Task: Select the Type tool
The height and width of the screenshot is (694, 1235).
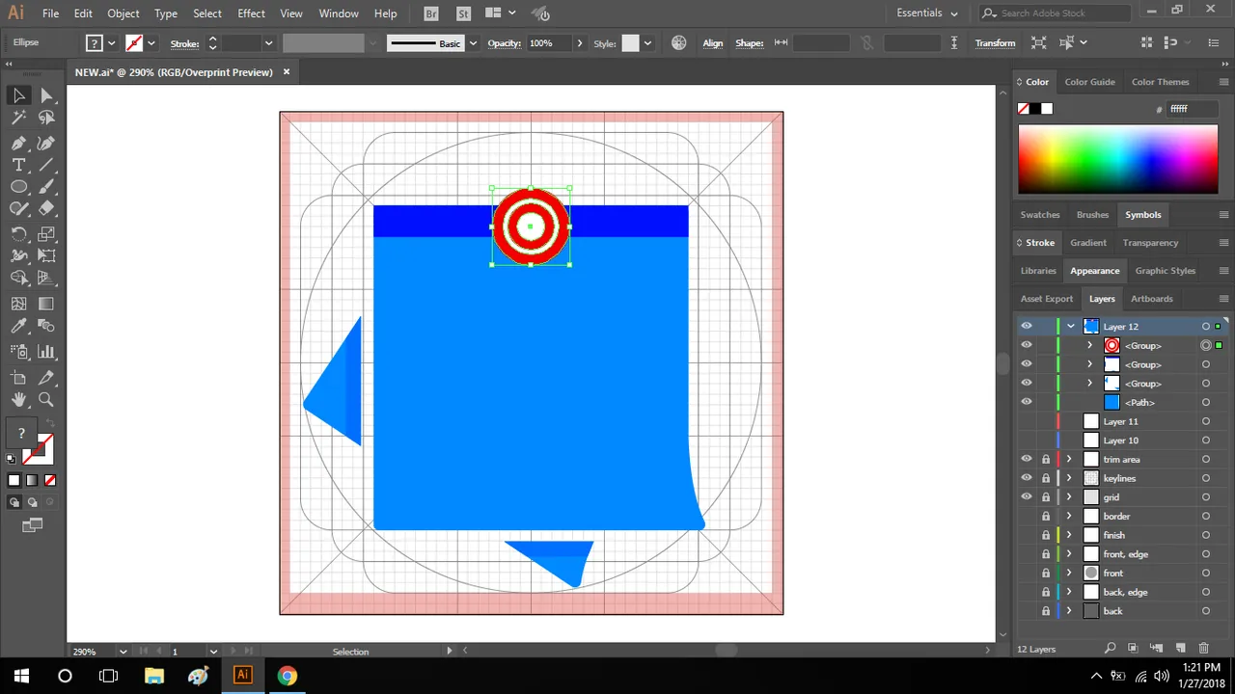Action: (x=18, y=165)
